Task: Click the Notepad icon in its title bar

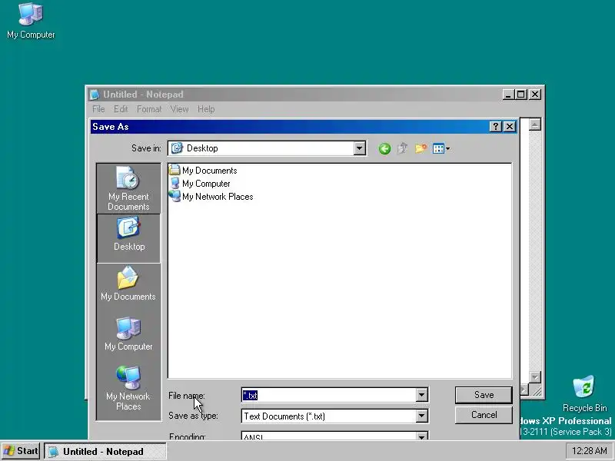Action: click(x=95, y=95)
